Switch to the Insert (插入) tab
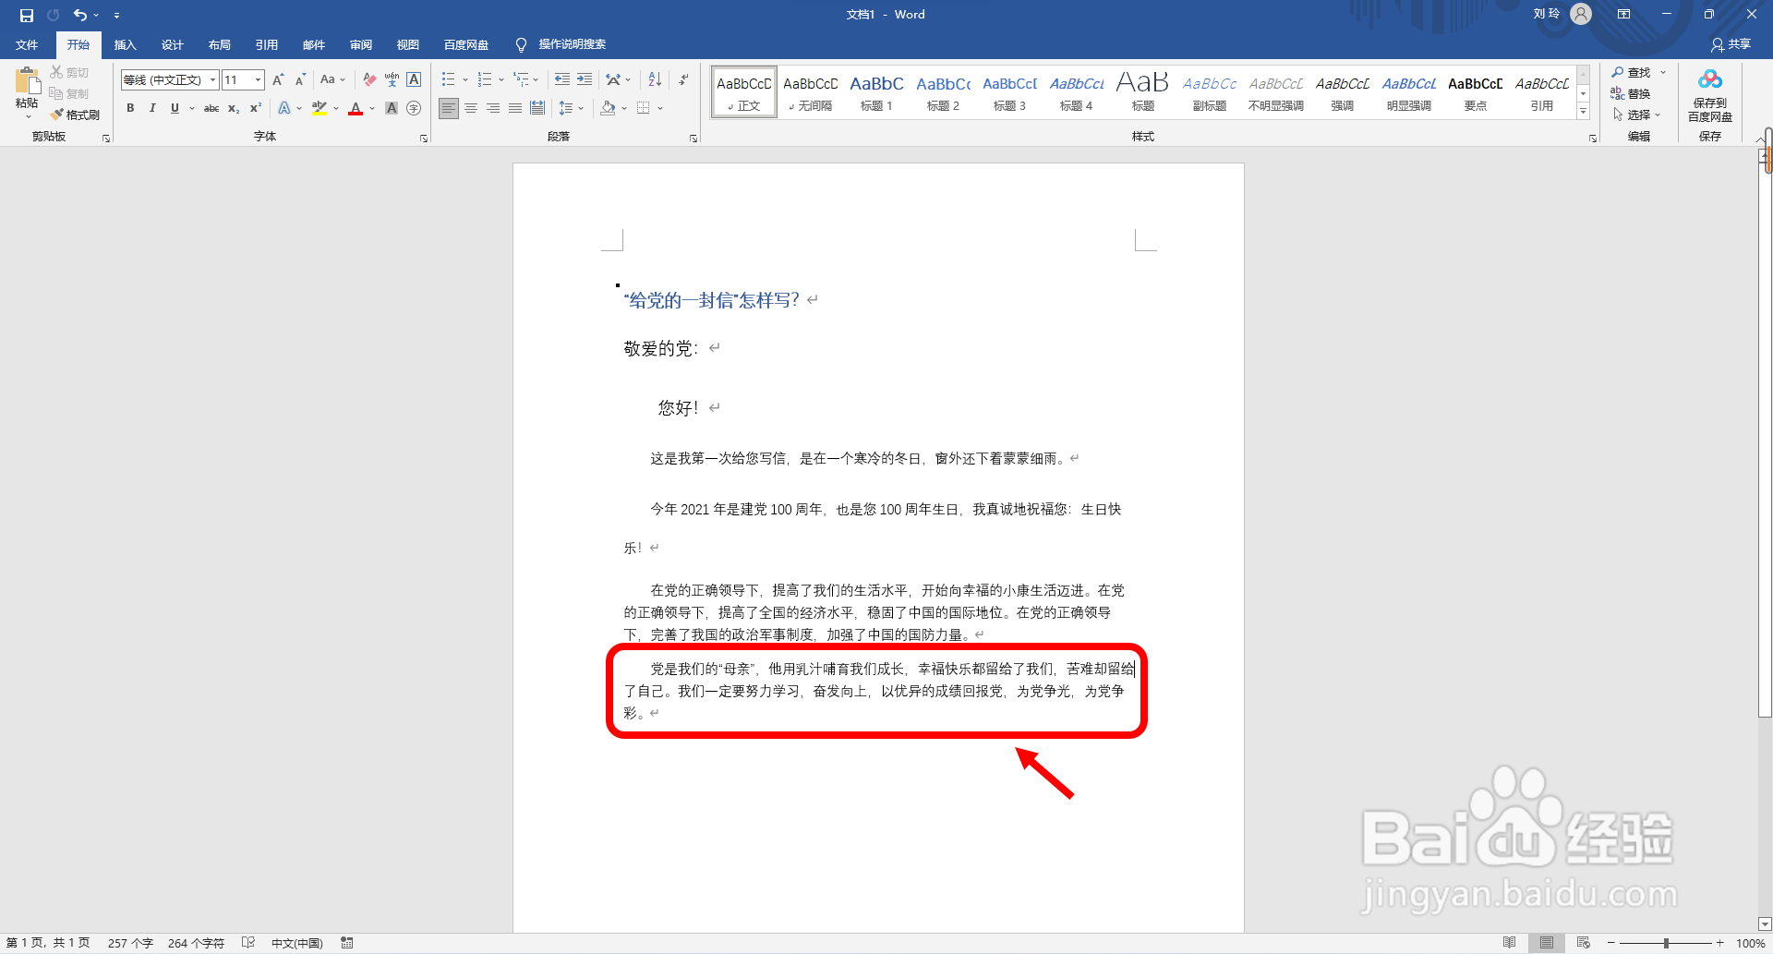This screenshot has height=954, width=1773. pos(125,44)
